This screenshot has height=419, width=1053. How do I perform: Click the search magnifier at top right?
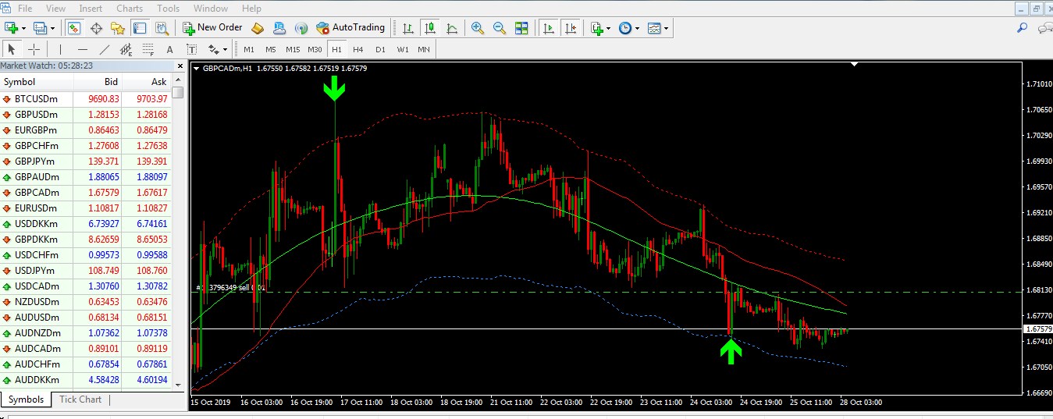(1022, 28)
